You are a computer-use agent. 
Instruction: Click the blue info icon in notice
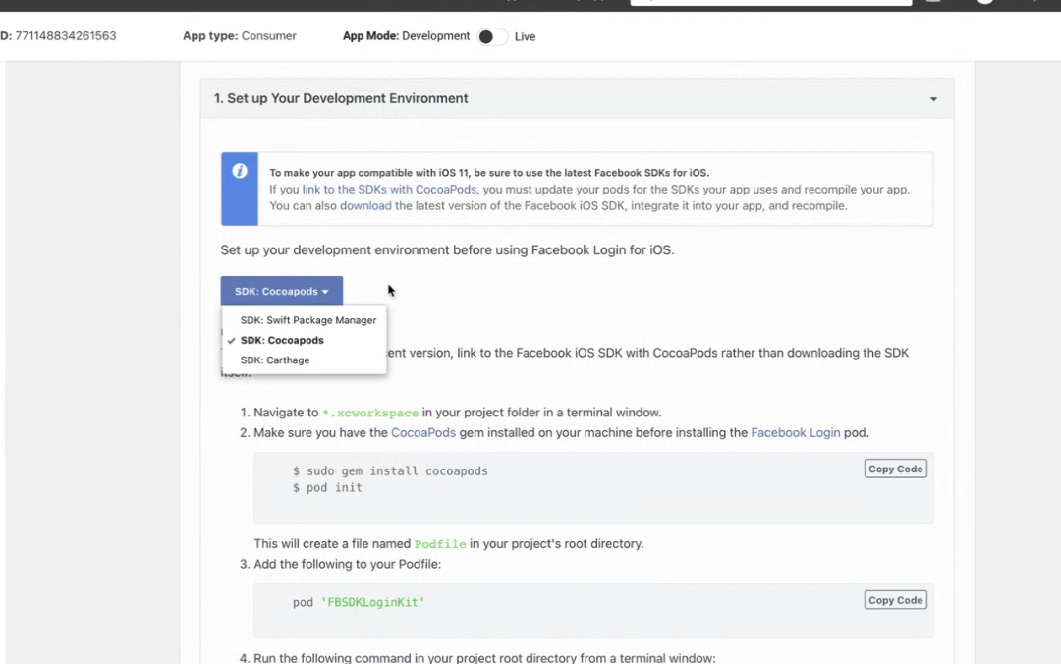(240, 171)
